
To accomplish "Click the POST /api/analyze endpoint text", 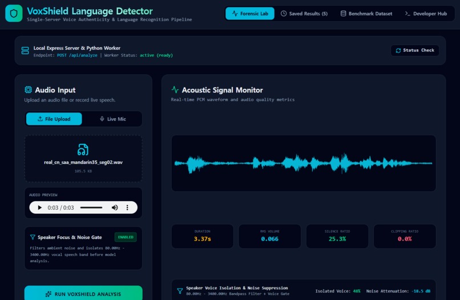I will [77, 55].
